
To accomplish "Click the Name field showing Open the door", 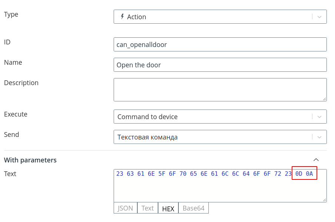I will pyautogui.click(x=220, y=65).
